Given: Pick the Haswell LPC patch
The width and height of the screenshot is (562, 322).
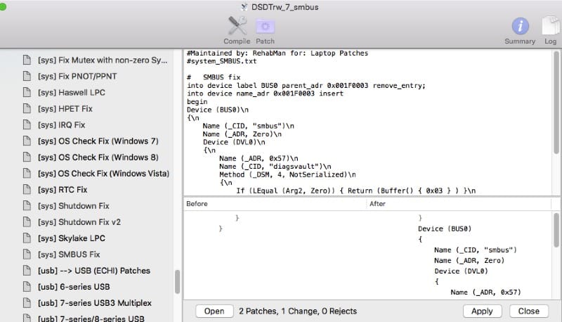Looking at the screenshot, I should pyautogui.click(x=71, y=93).
